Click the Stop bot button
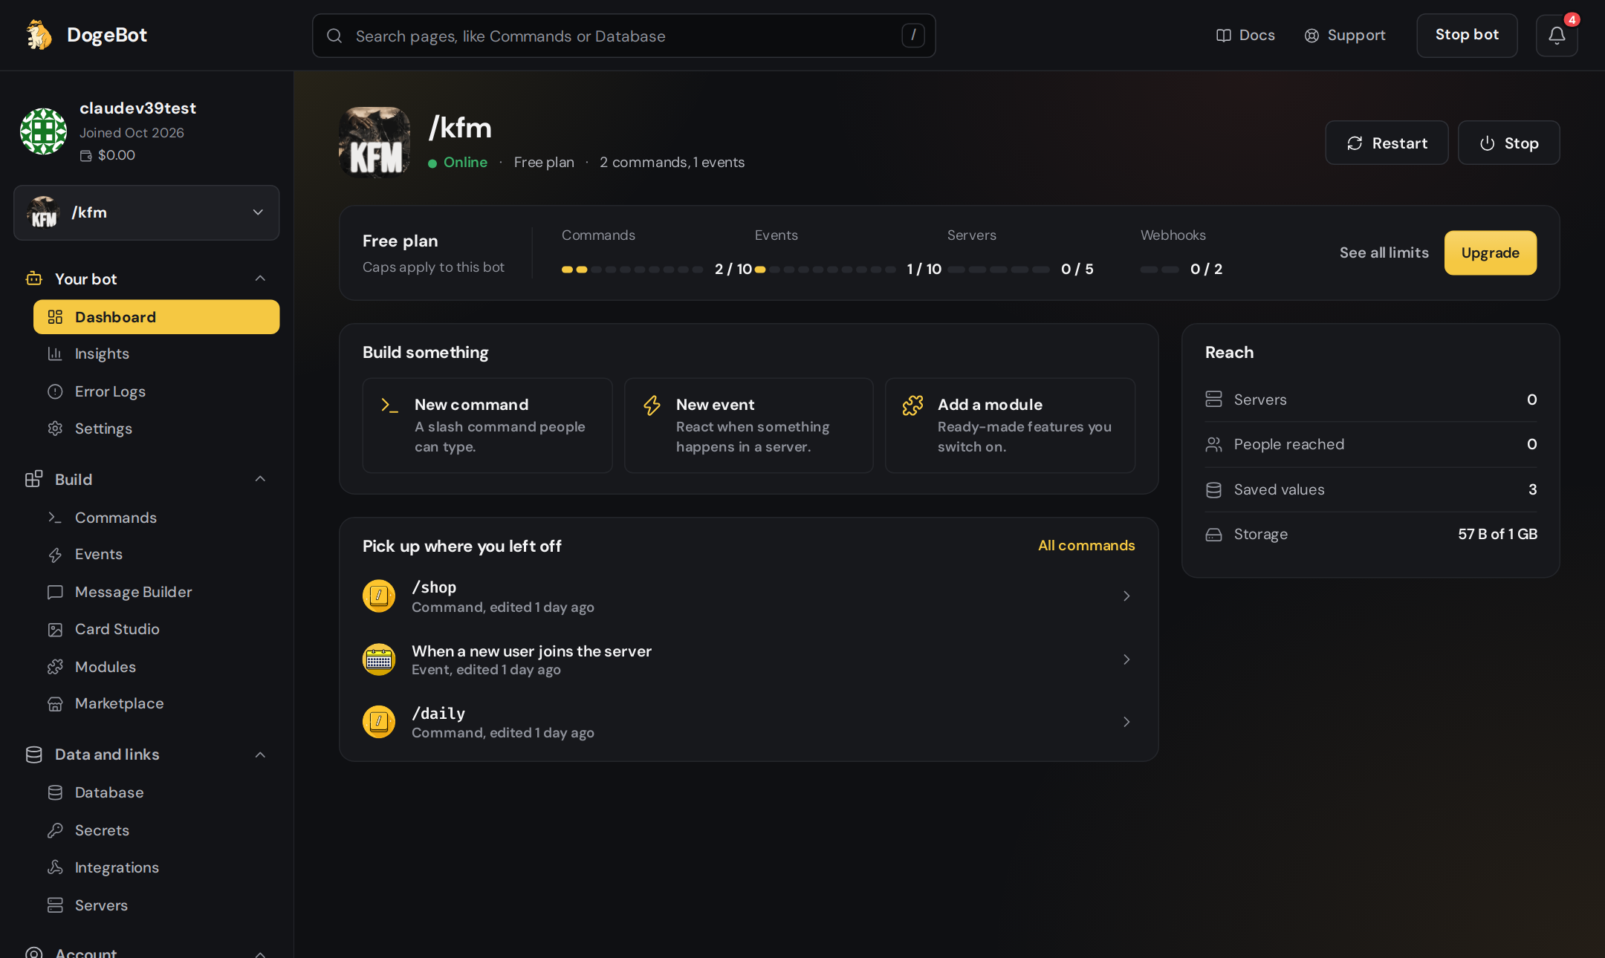Image resolution: width=1605 pixels, height=958 pixels. pyautogui.click(x=1467, y=35)
